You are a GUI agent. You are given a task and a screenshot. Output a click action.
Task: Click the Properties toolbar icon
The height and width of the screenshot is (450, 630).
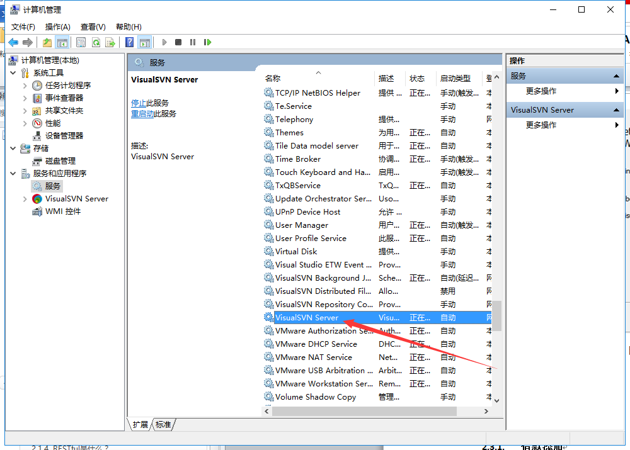pyautogui.click(x=81, y=42)
